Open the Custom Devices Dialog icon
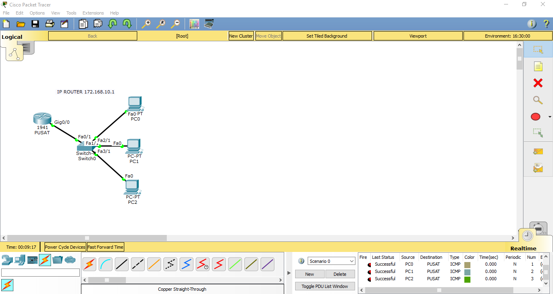 (x=209, y=24)
